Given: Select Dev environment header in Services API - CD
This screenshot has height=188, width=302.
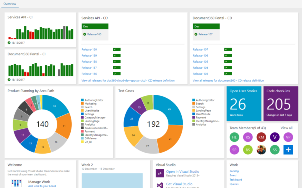Looking at the screenshot, I should [x=95, y=26].
